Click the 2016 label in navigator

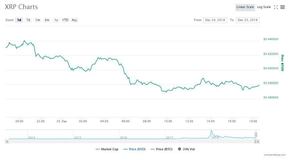123,138
